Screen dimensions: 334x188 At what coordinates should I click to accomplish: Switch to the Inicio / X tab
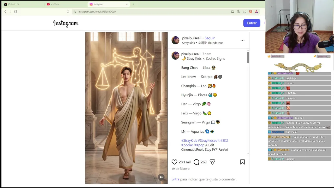[x=23, y=4]
